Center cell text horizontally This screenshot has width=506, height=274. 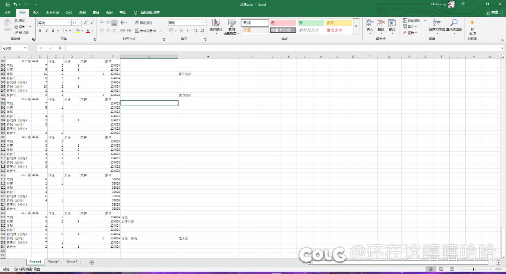click(108, 31)
